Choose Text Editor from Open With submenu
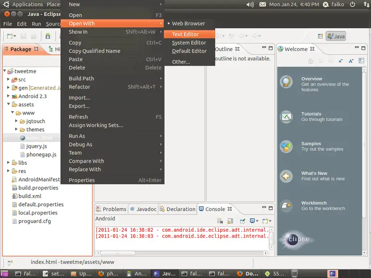This screenshot has width=371, height=278. click(x=189, y=34)
